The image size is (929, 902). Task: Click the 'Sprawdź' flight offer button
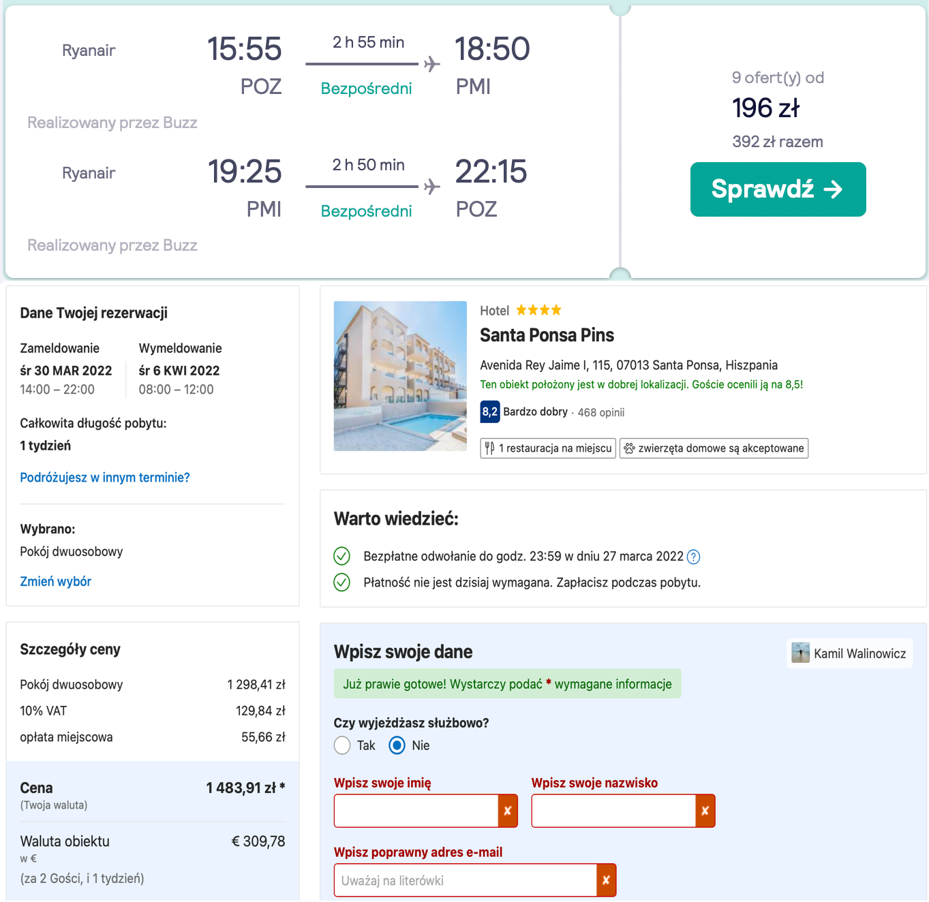point(778,189)
